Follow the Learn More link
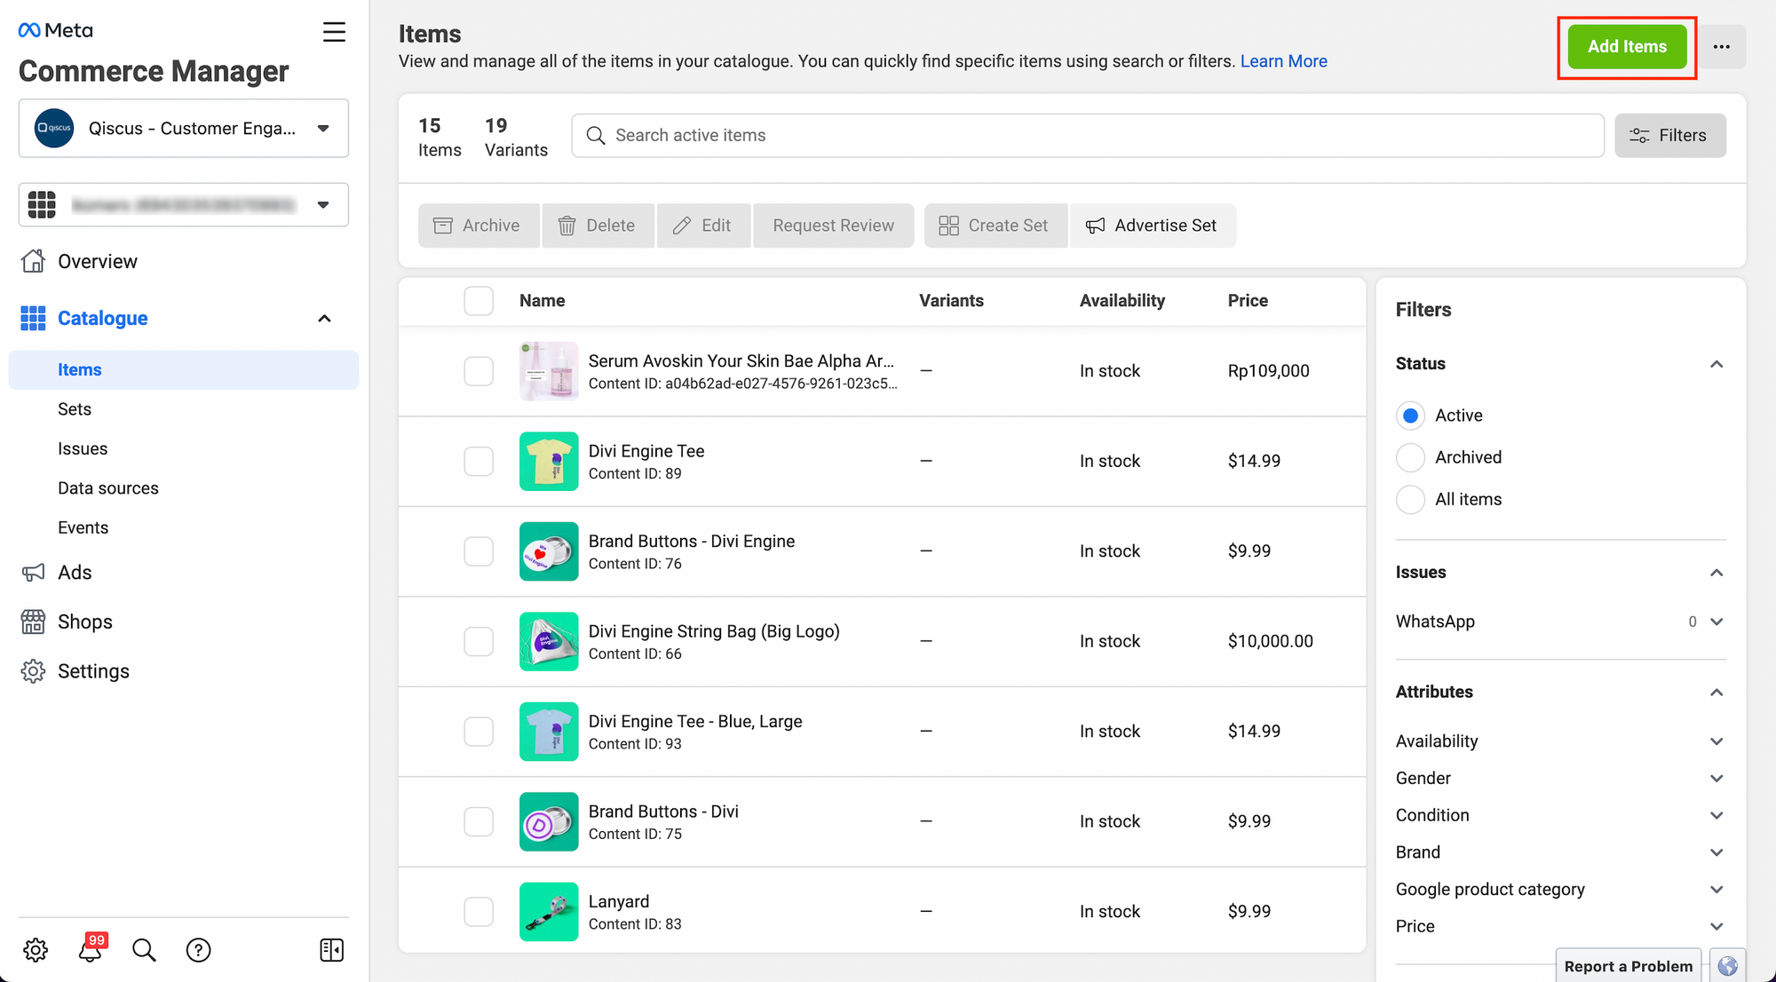 [x=1283, y=61]
